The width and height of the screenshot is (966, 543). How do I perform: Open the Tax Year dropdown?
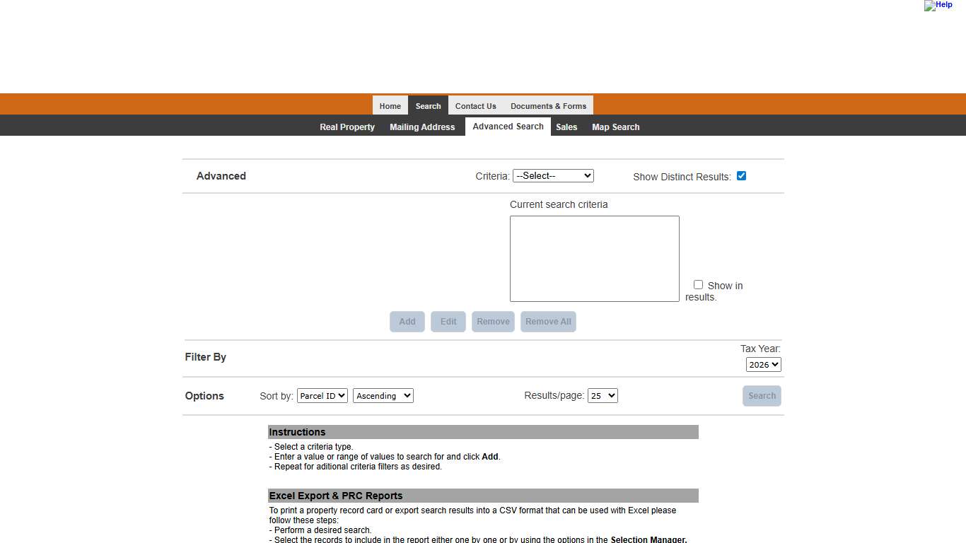(x=763, y=364)
